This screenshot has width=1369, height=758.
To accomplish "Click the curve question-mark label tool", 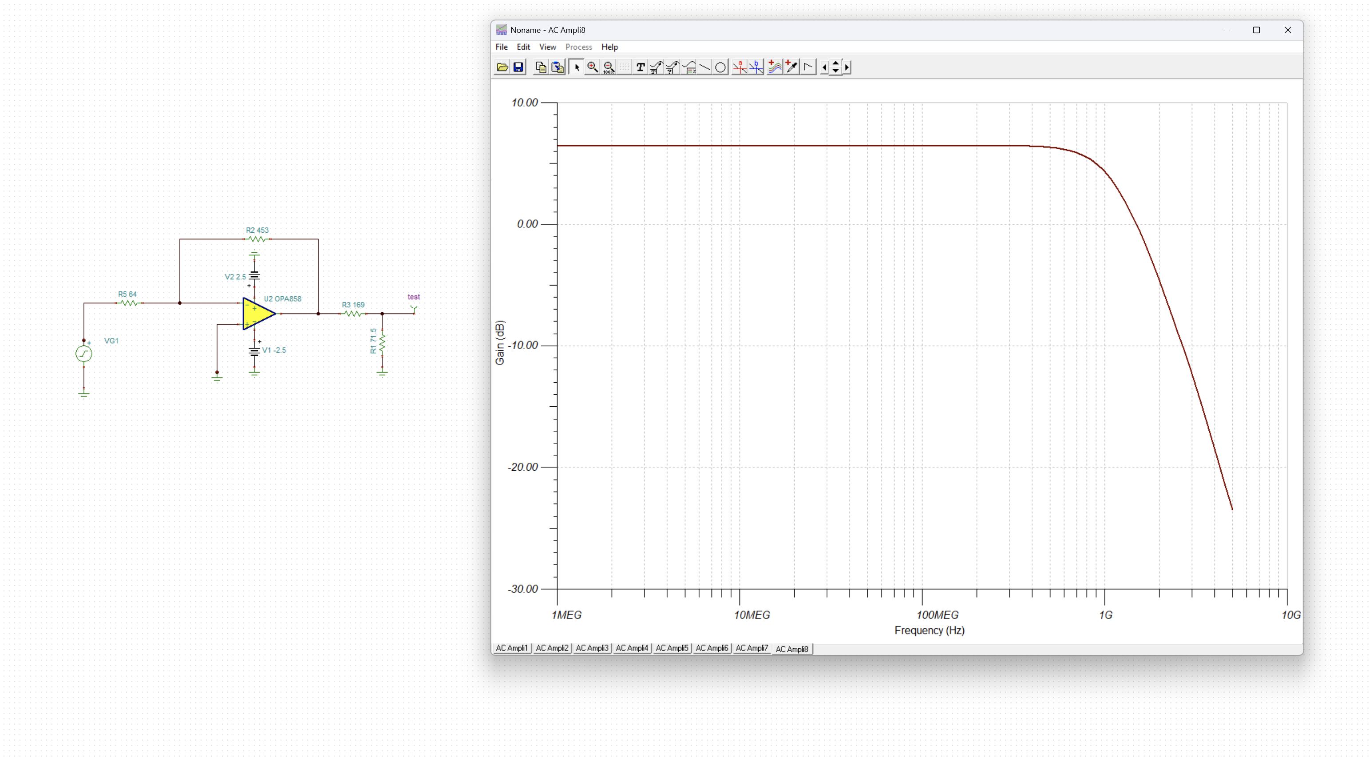I will tap(672, 67).
